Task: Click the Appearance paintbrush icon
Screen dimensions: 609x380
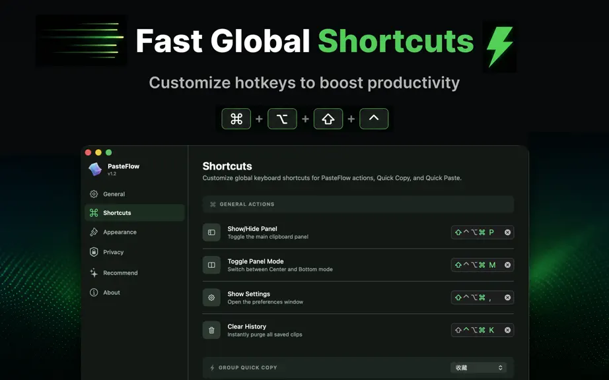Action: [x=94, y=232]
